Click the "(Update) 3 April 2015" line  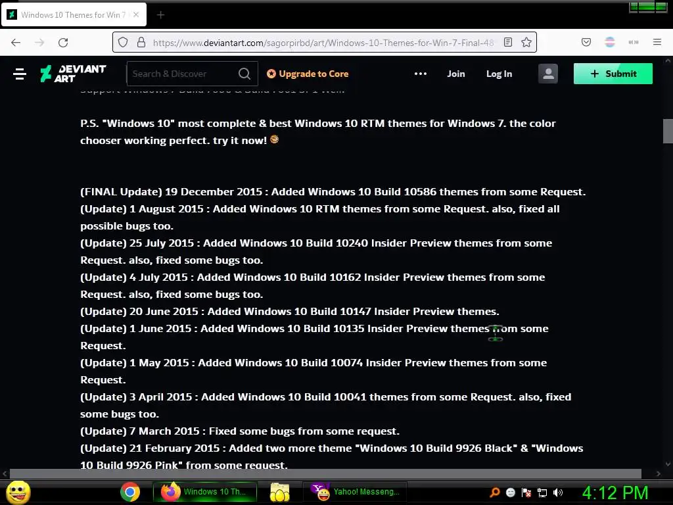[326, 405]
